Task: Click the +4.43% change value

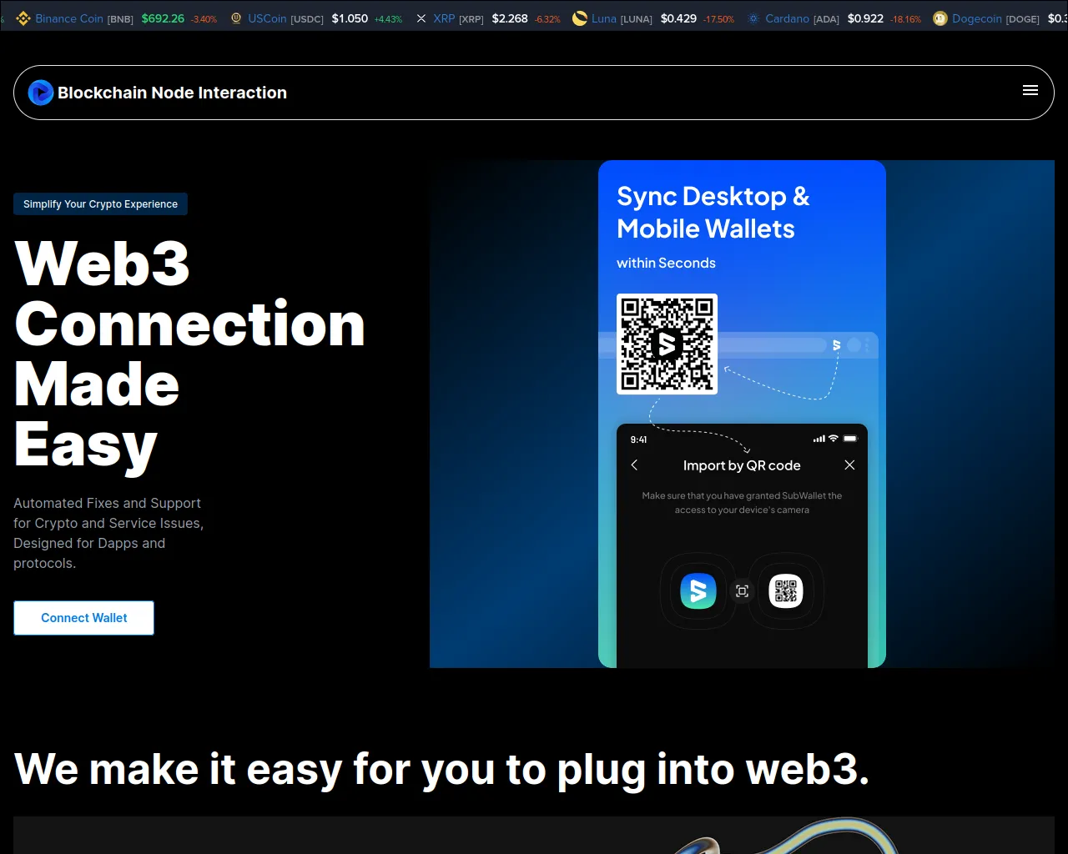Action: coord(388,19)
